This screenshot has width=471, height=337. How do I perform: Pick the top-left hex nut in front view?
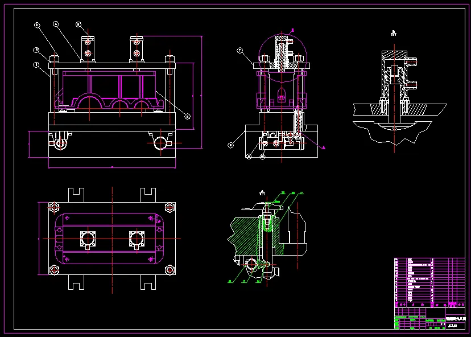click(x=54, y=59)
